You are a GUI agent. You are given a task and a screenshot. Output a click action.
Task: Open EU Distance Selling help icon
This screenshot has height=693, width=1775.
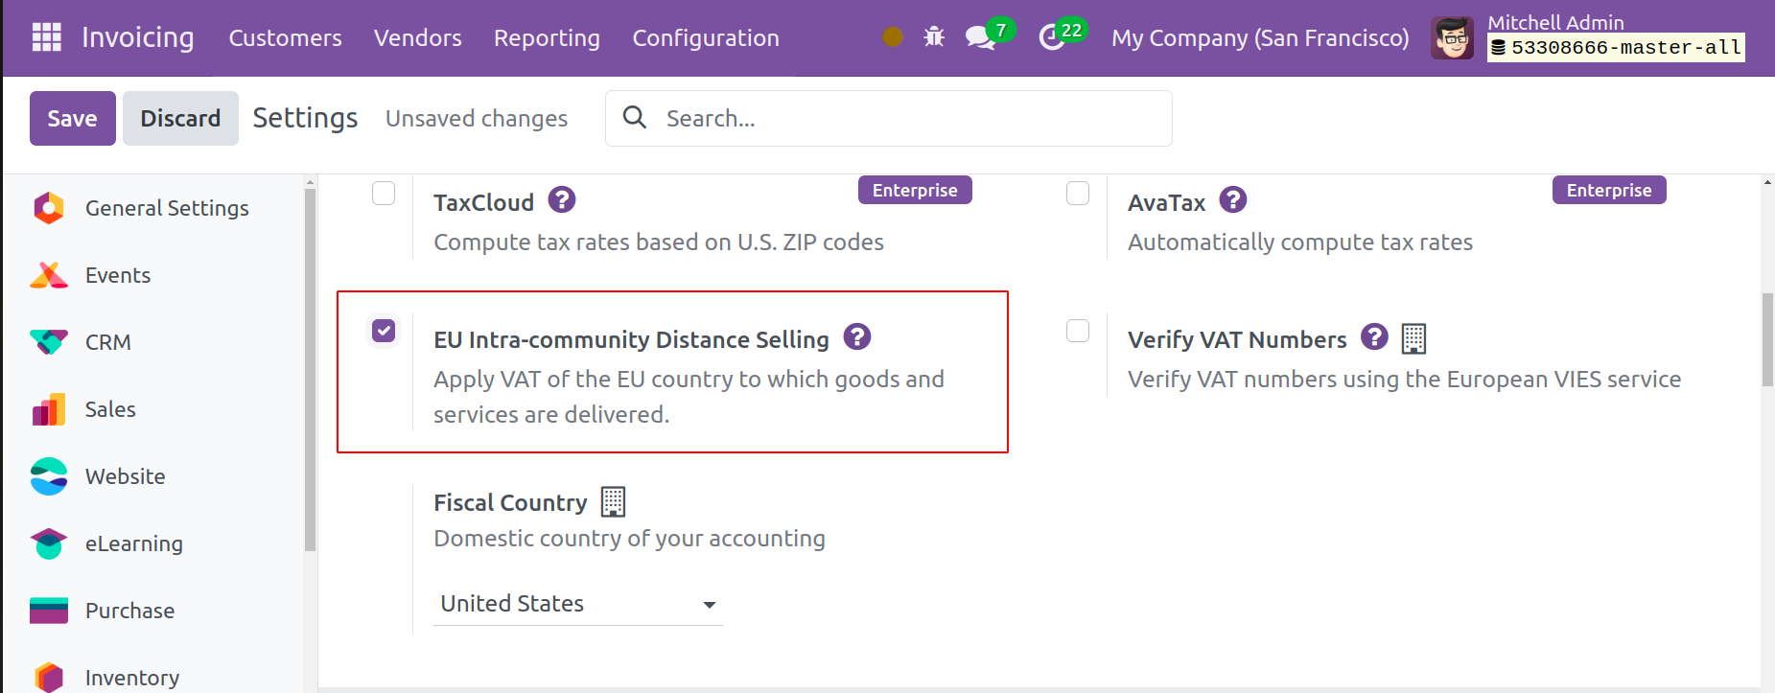coord(856,337)
